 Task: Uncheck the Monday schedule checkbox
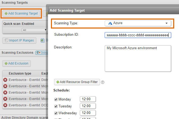56,99
